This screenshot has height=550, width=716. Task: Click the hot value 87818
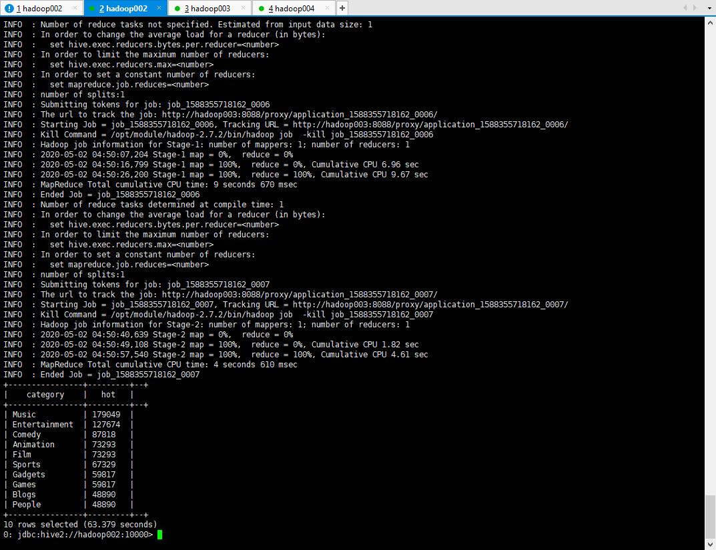[x=104, y=435]
